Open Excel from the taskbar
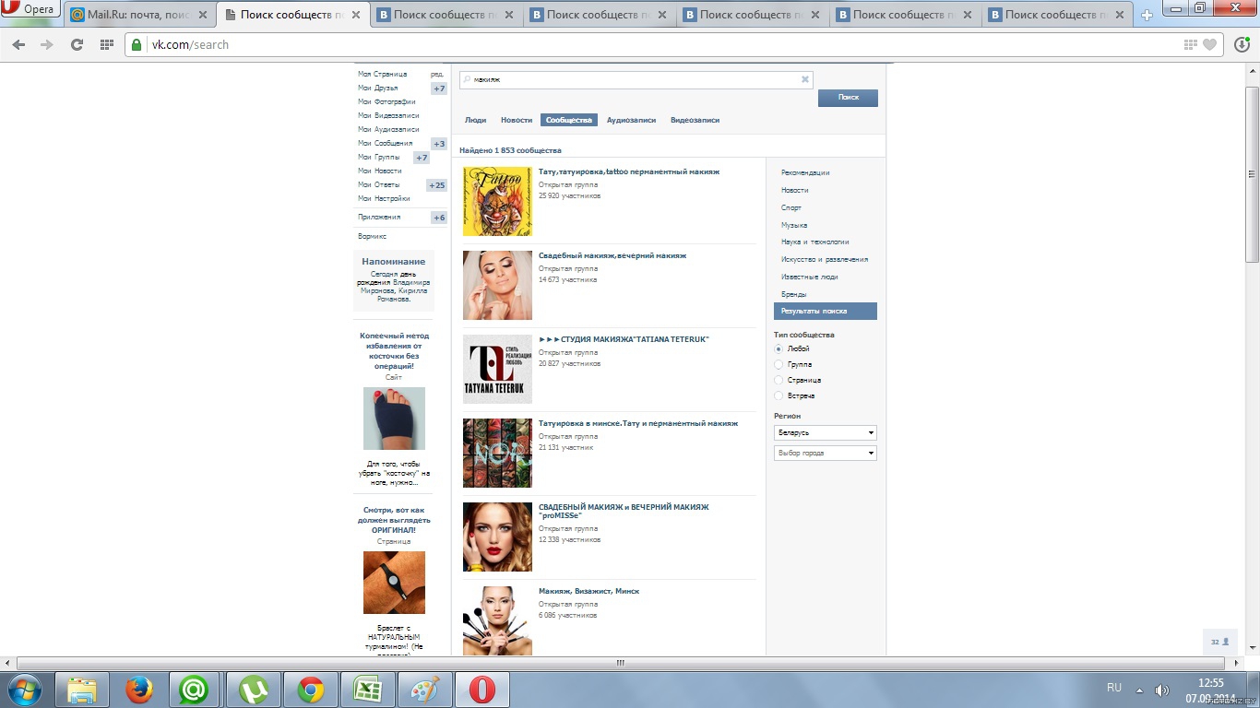The image size is (1260, 708). [x=367, y=690]
